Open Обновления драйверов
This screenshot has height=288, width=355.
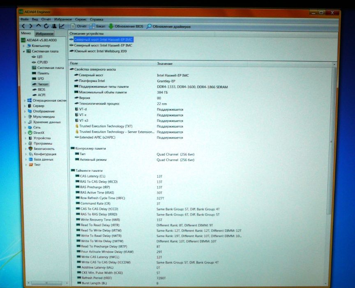[x=169, y=26]
